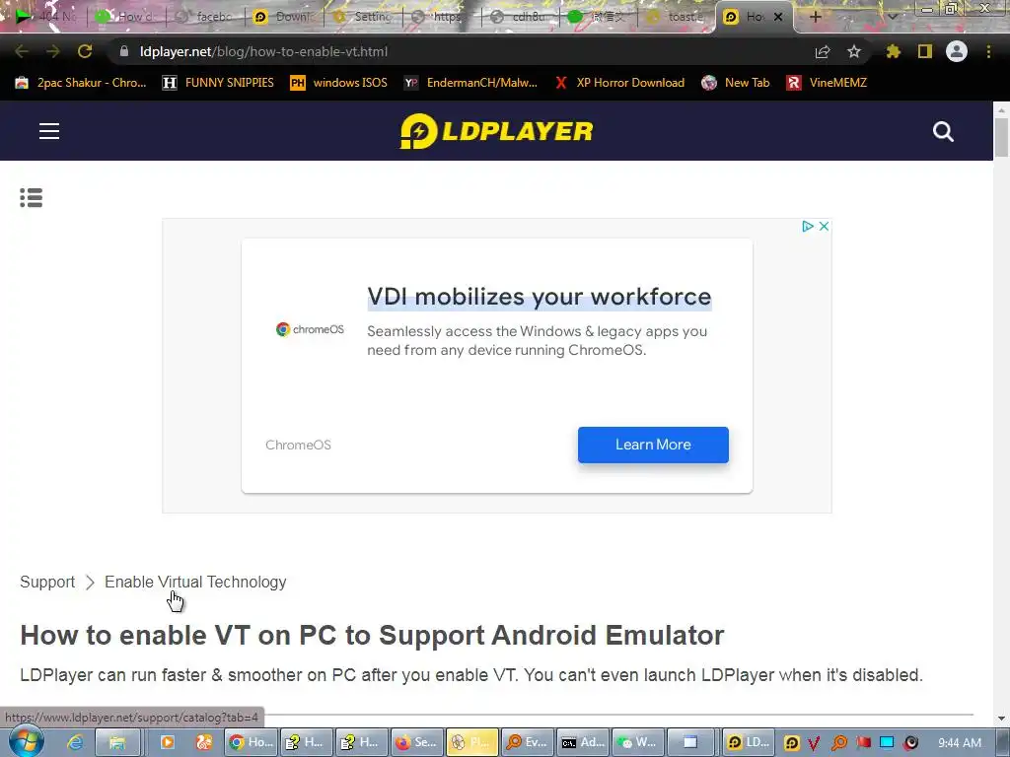Click the vertical scrollbar thumb

pyautogui.click(x=1001, y=137)
